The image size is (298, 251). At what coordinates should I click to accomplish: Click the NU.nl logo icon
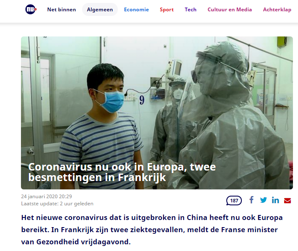point(31,9)
